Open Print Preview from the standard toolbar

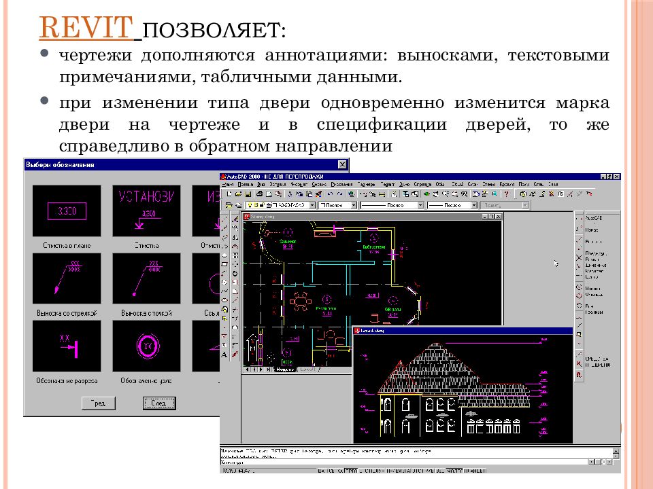[x=269, y=194]
